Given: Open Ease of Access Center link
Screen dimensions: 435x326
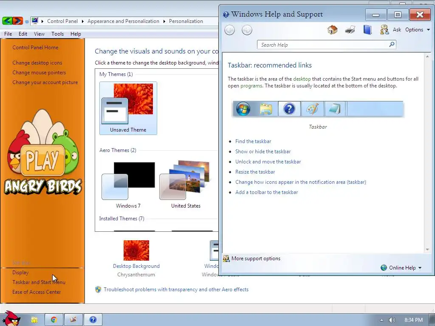Looking at the screenshot, I should point(37,292).
